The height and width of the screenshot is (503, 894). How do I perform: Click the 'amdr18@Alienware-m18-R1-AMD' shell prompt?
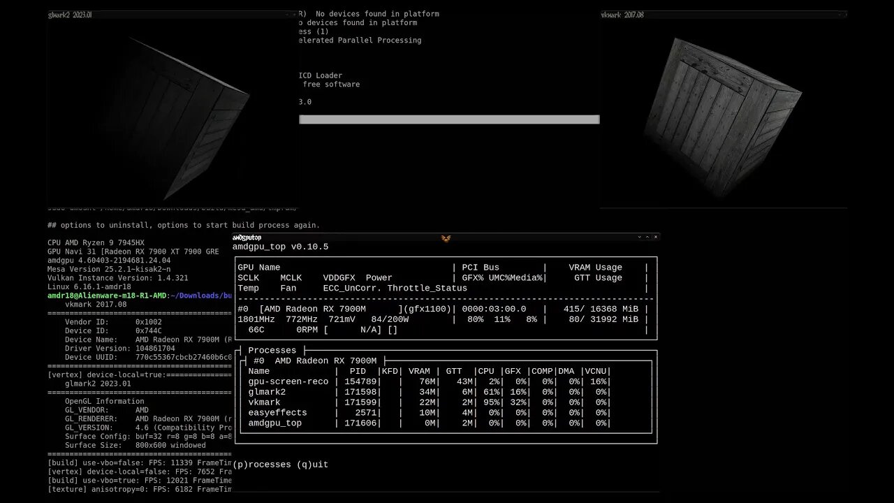pyautogui.click(x=107, y=296)
